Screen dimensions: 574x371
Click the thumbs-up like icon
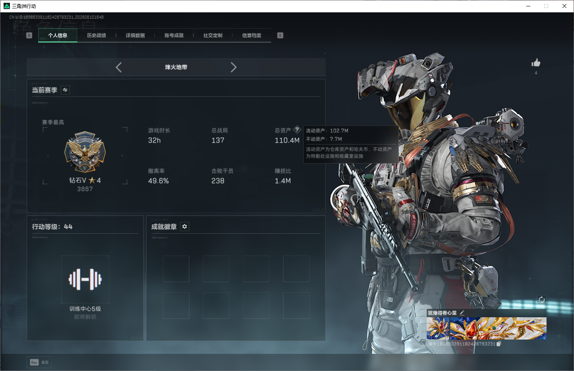[x=536, y=63]
